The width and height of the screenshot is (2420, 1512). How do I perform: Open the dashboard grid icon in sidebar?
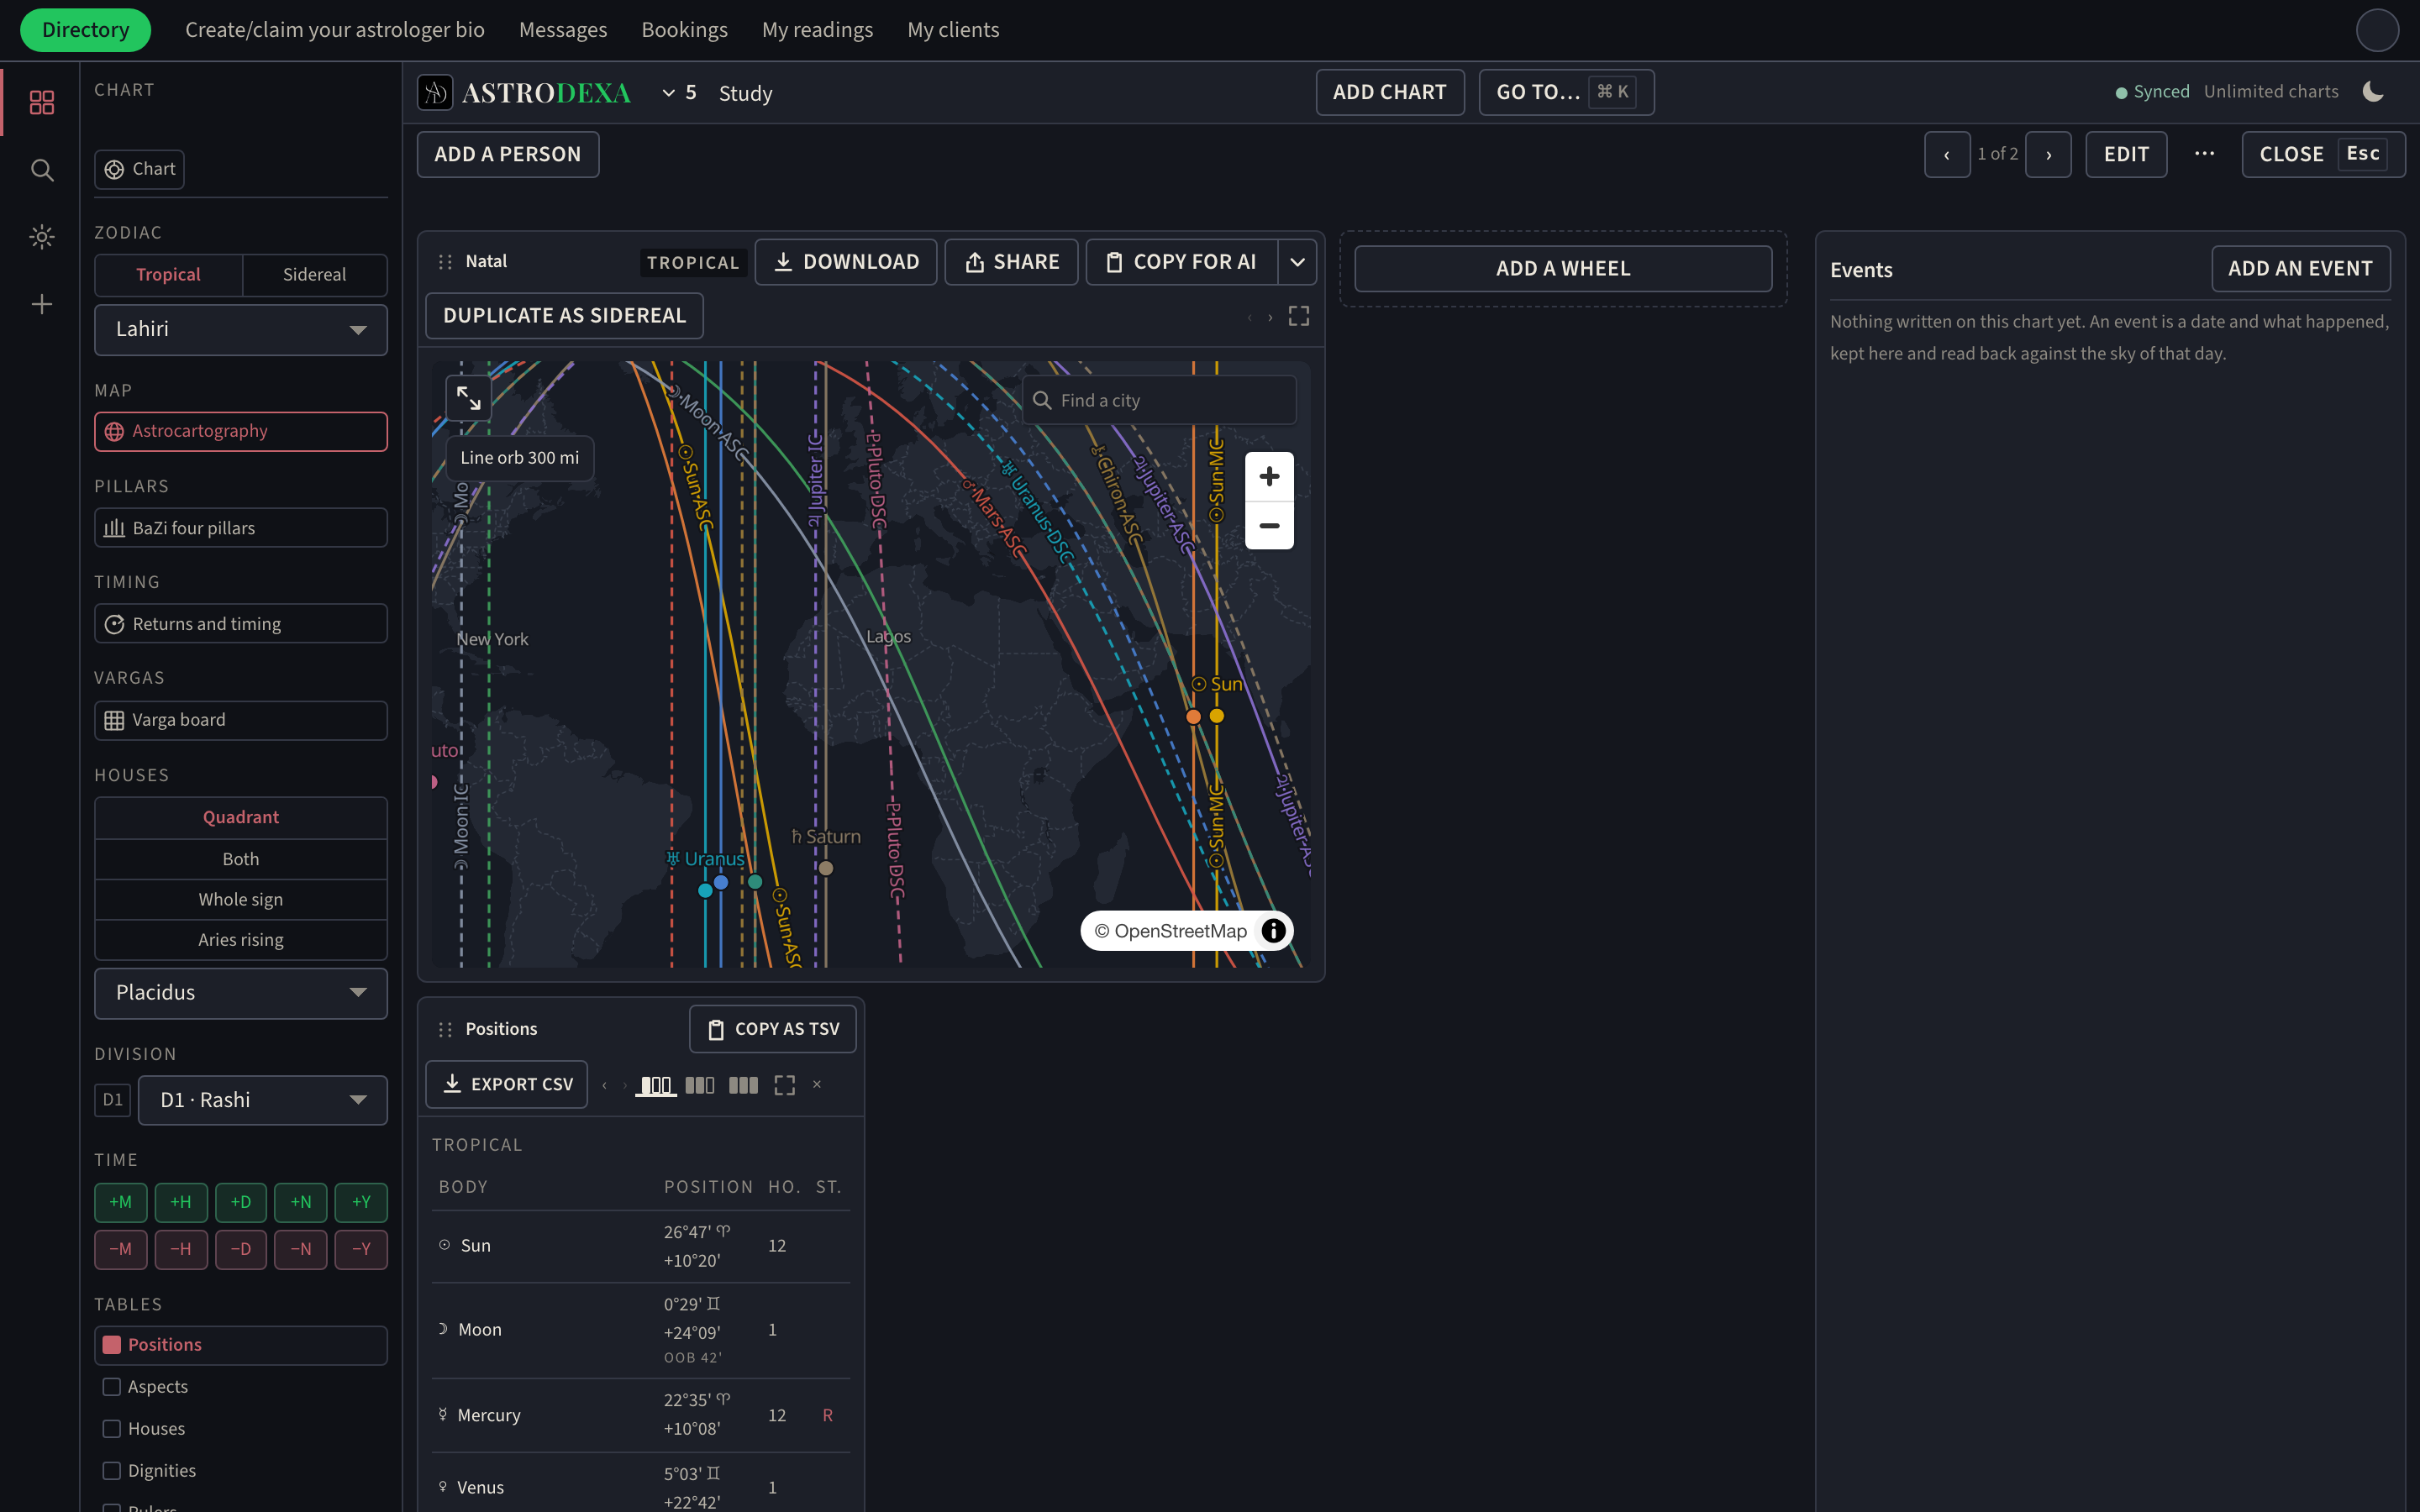[x=41, y=102]
